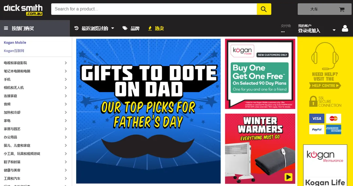
Task: Click the MasterCard payment logo
Action: coord(334,118)
